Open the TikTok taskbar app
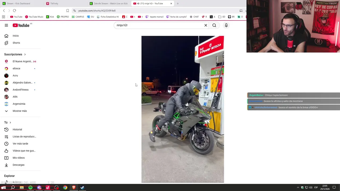 [48, 188]
